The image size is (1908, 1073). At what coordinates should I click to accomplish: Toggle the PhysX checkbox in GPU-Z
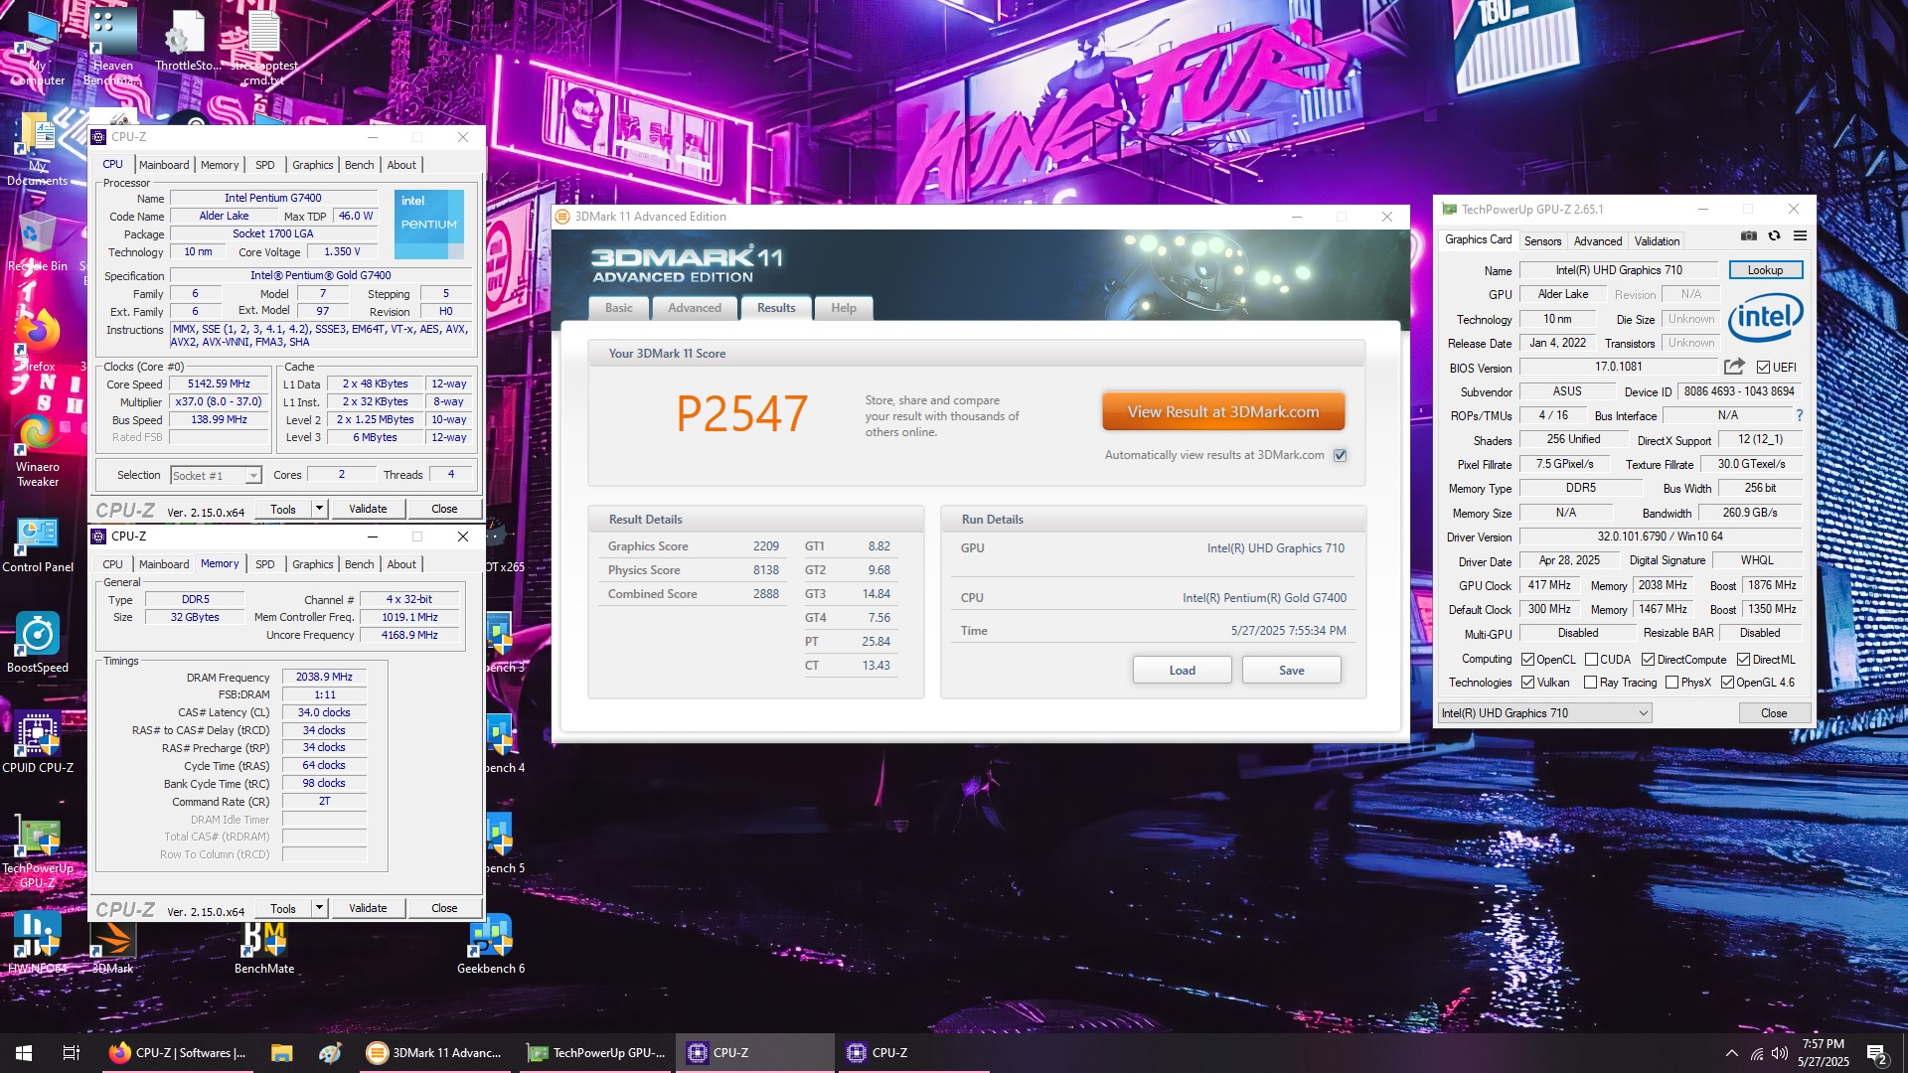(x=1671, y=683)
